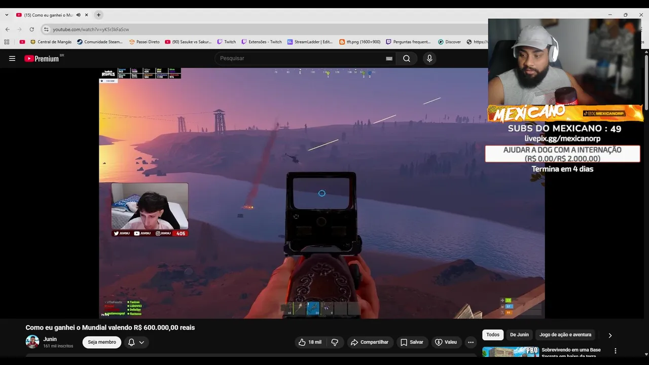The image size is (649, 365).
Task: Open more actions three-dot menu under video
Action: (x=471, y=342)
